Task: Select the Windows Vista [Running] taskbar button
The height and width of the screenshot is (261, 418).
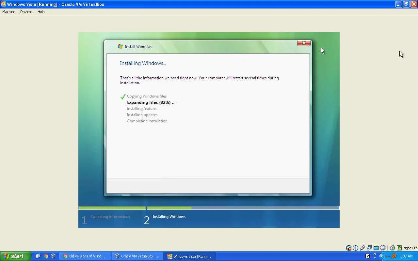Action: point(190,256)
